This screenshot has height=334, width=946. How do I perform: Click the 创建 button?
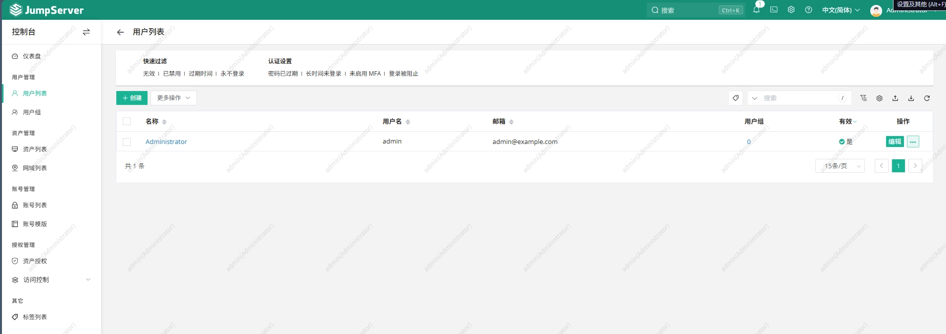tap(132, 98)
